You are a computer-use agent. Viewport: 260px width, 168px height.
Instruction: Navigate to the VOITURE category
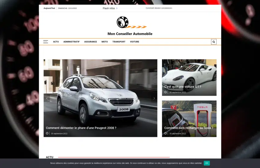click(135, 42)
